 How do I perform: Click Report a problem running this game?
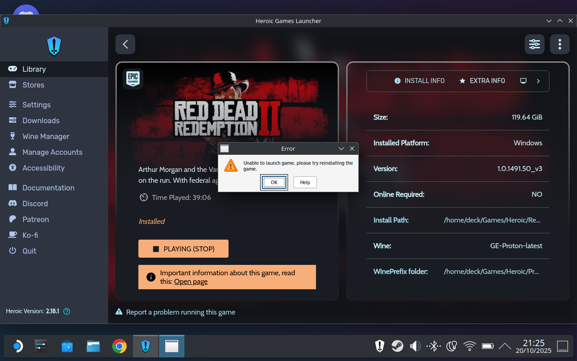point(175,312)
